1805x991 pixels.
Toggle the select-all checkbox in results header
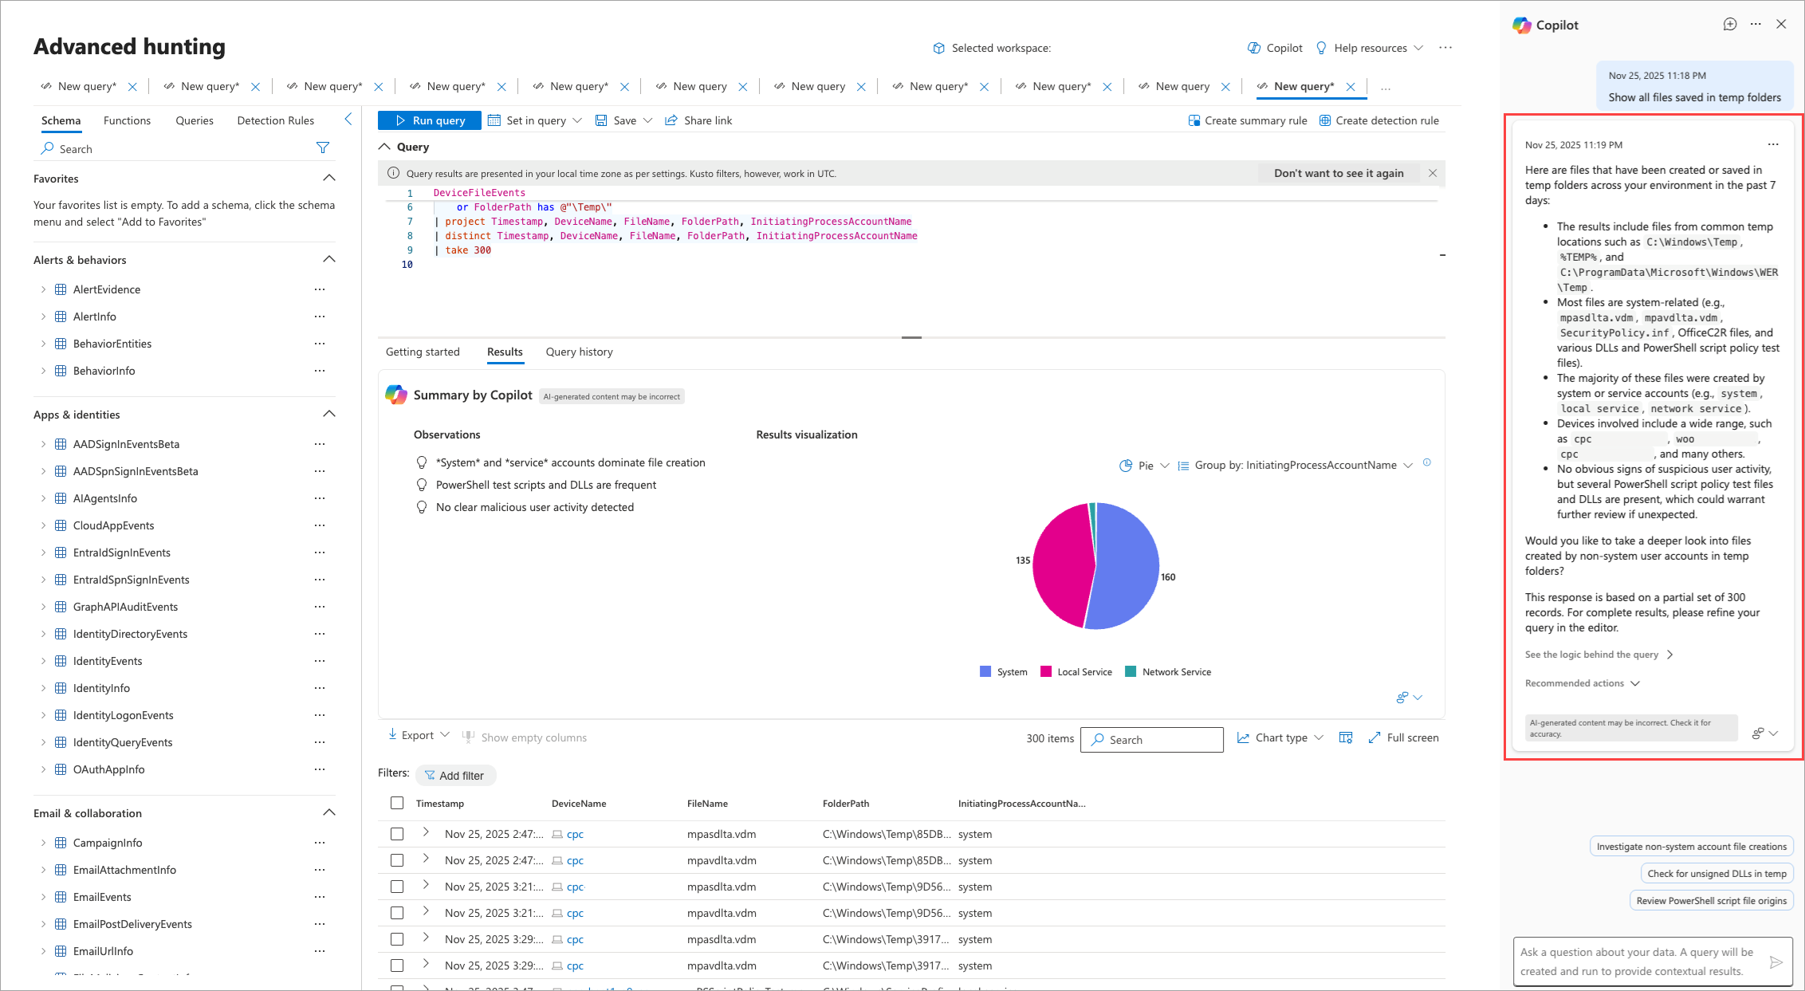click(x=397, y=803)
